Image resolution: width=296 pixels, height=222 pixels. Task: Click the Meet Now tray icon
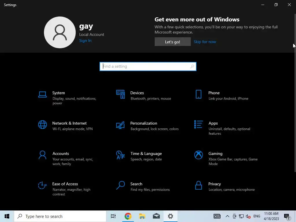pos(234,216)
